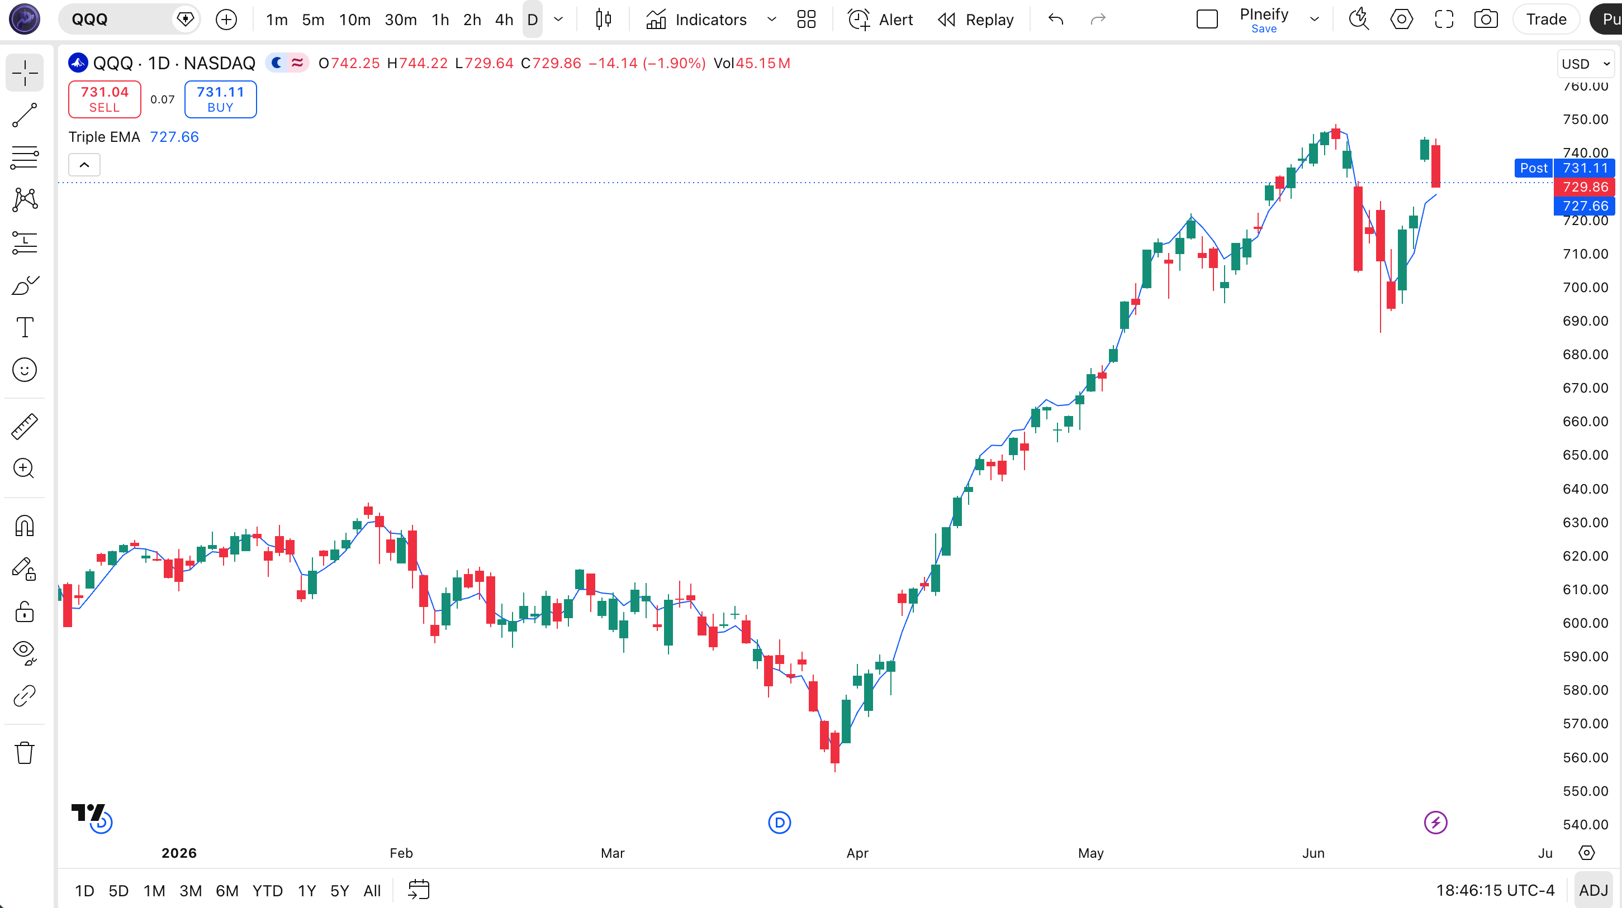
Task: Toggle stay in drawing mode
Action: pos(25,568)
